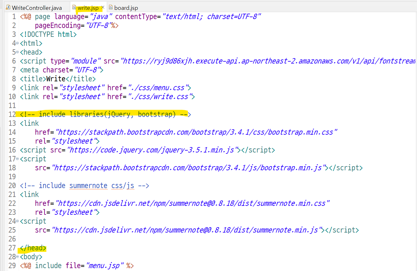
Task: Click the opening <head> tag on line 5
Action: 31,52
